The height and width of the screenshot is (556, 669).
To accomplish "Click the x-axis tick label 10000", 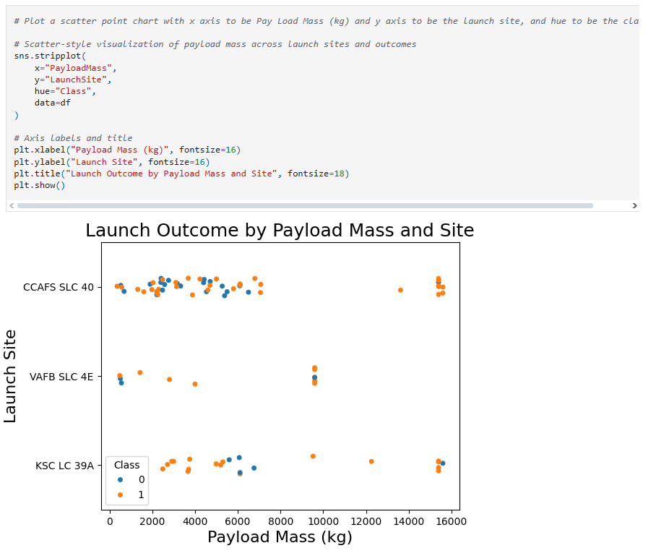I will (324, 521).
